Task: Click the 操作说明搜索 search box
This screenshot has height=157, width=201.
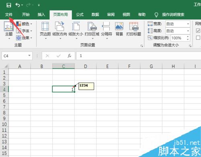Action: click(x=173, y=14)
